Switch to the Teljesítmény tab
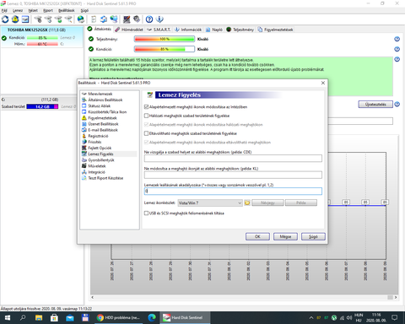 pos(240,30)
